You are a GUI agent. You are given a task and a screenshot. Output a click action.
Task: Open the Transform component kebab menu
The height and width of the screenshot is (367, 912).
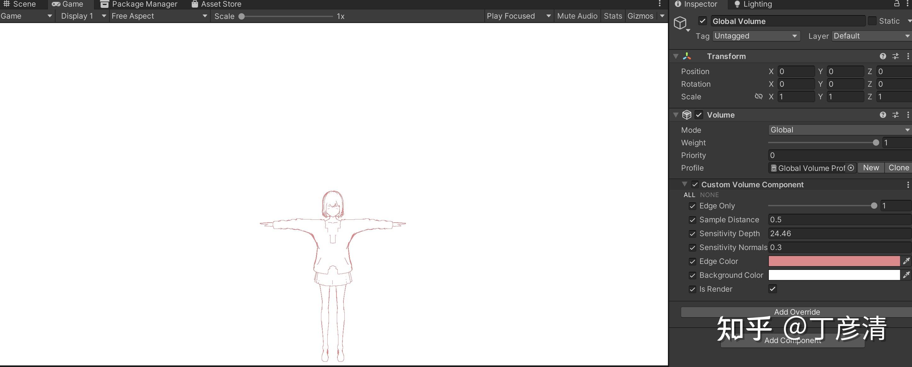[x=908, y=56]
